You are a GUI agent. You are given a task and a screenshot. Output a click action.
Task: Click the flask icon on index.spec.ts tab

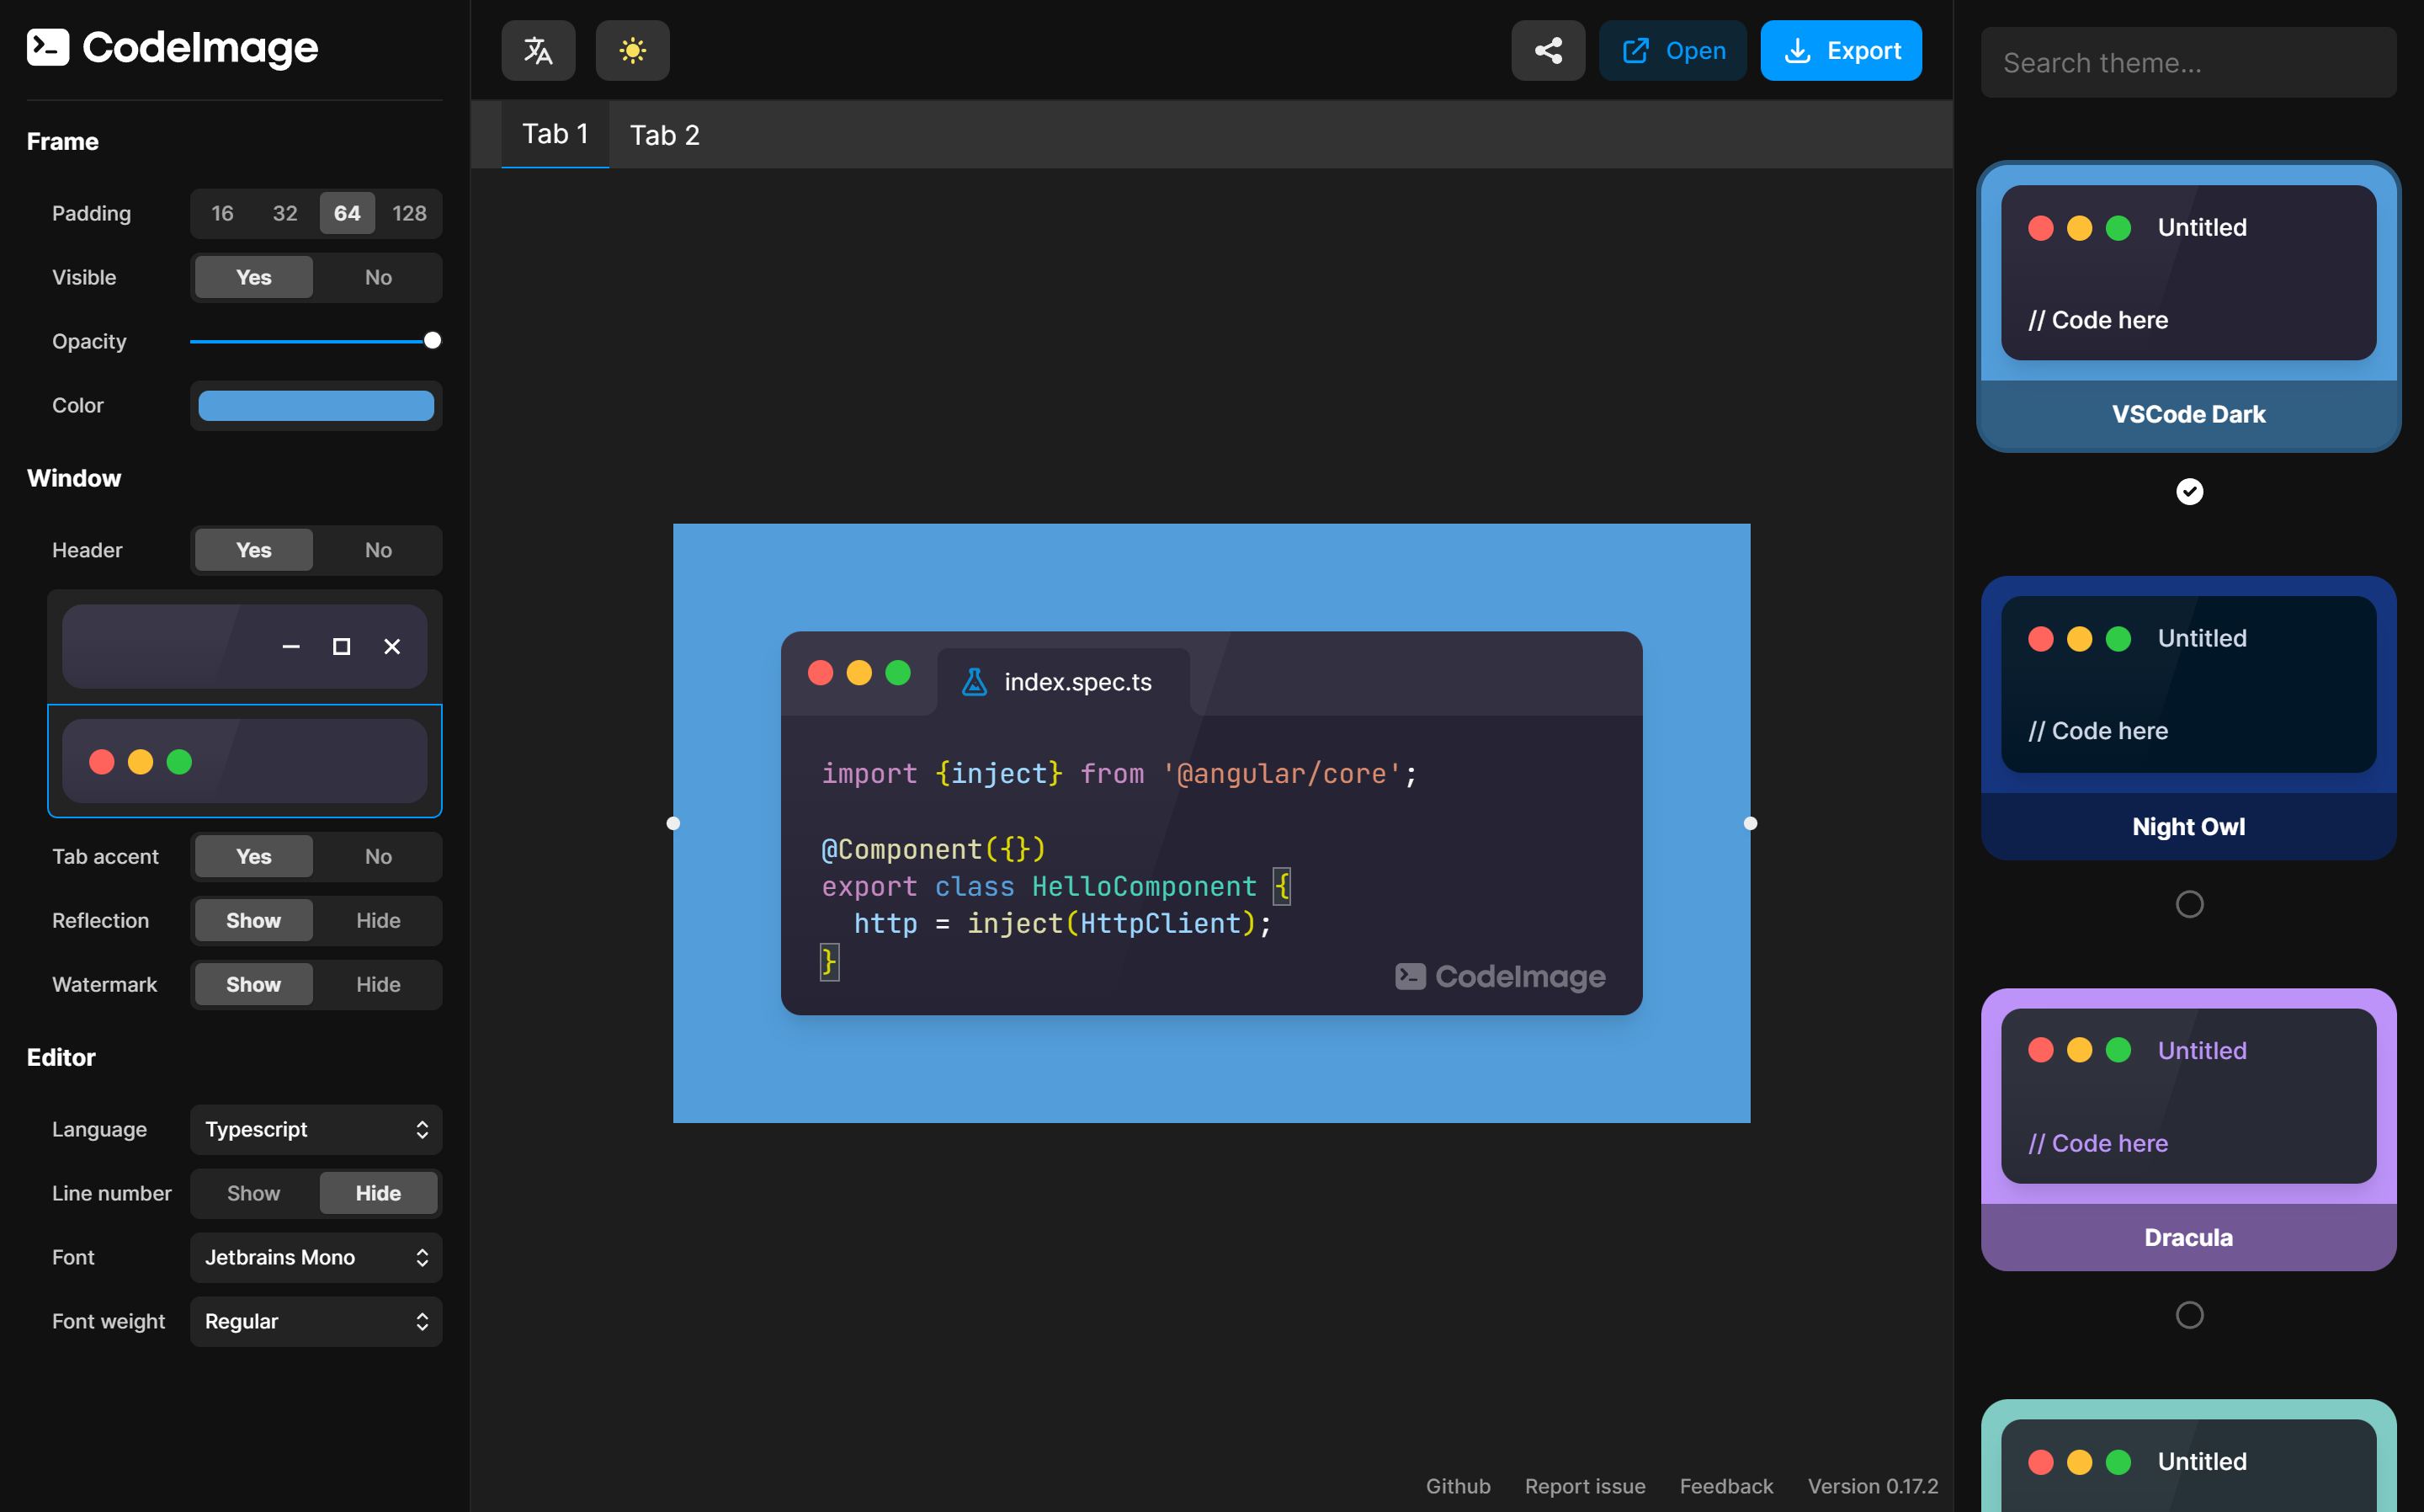click(974, 681)
